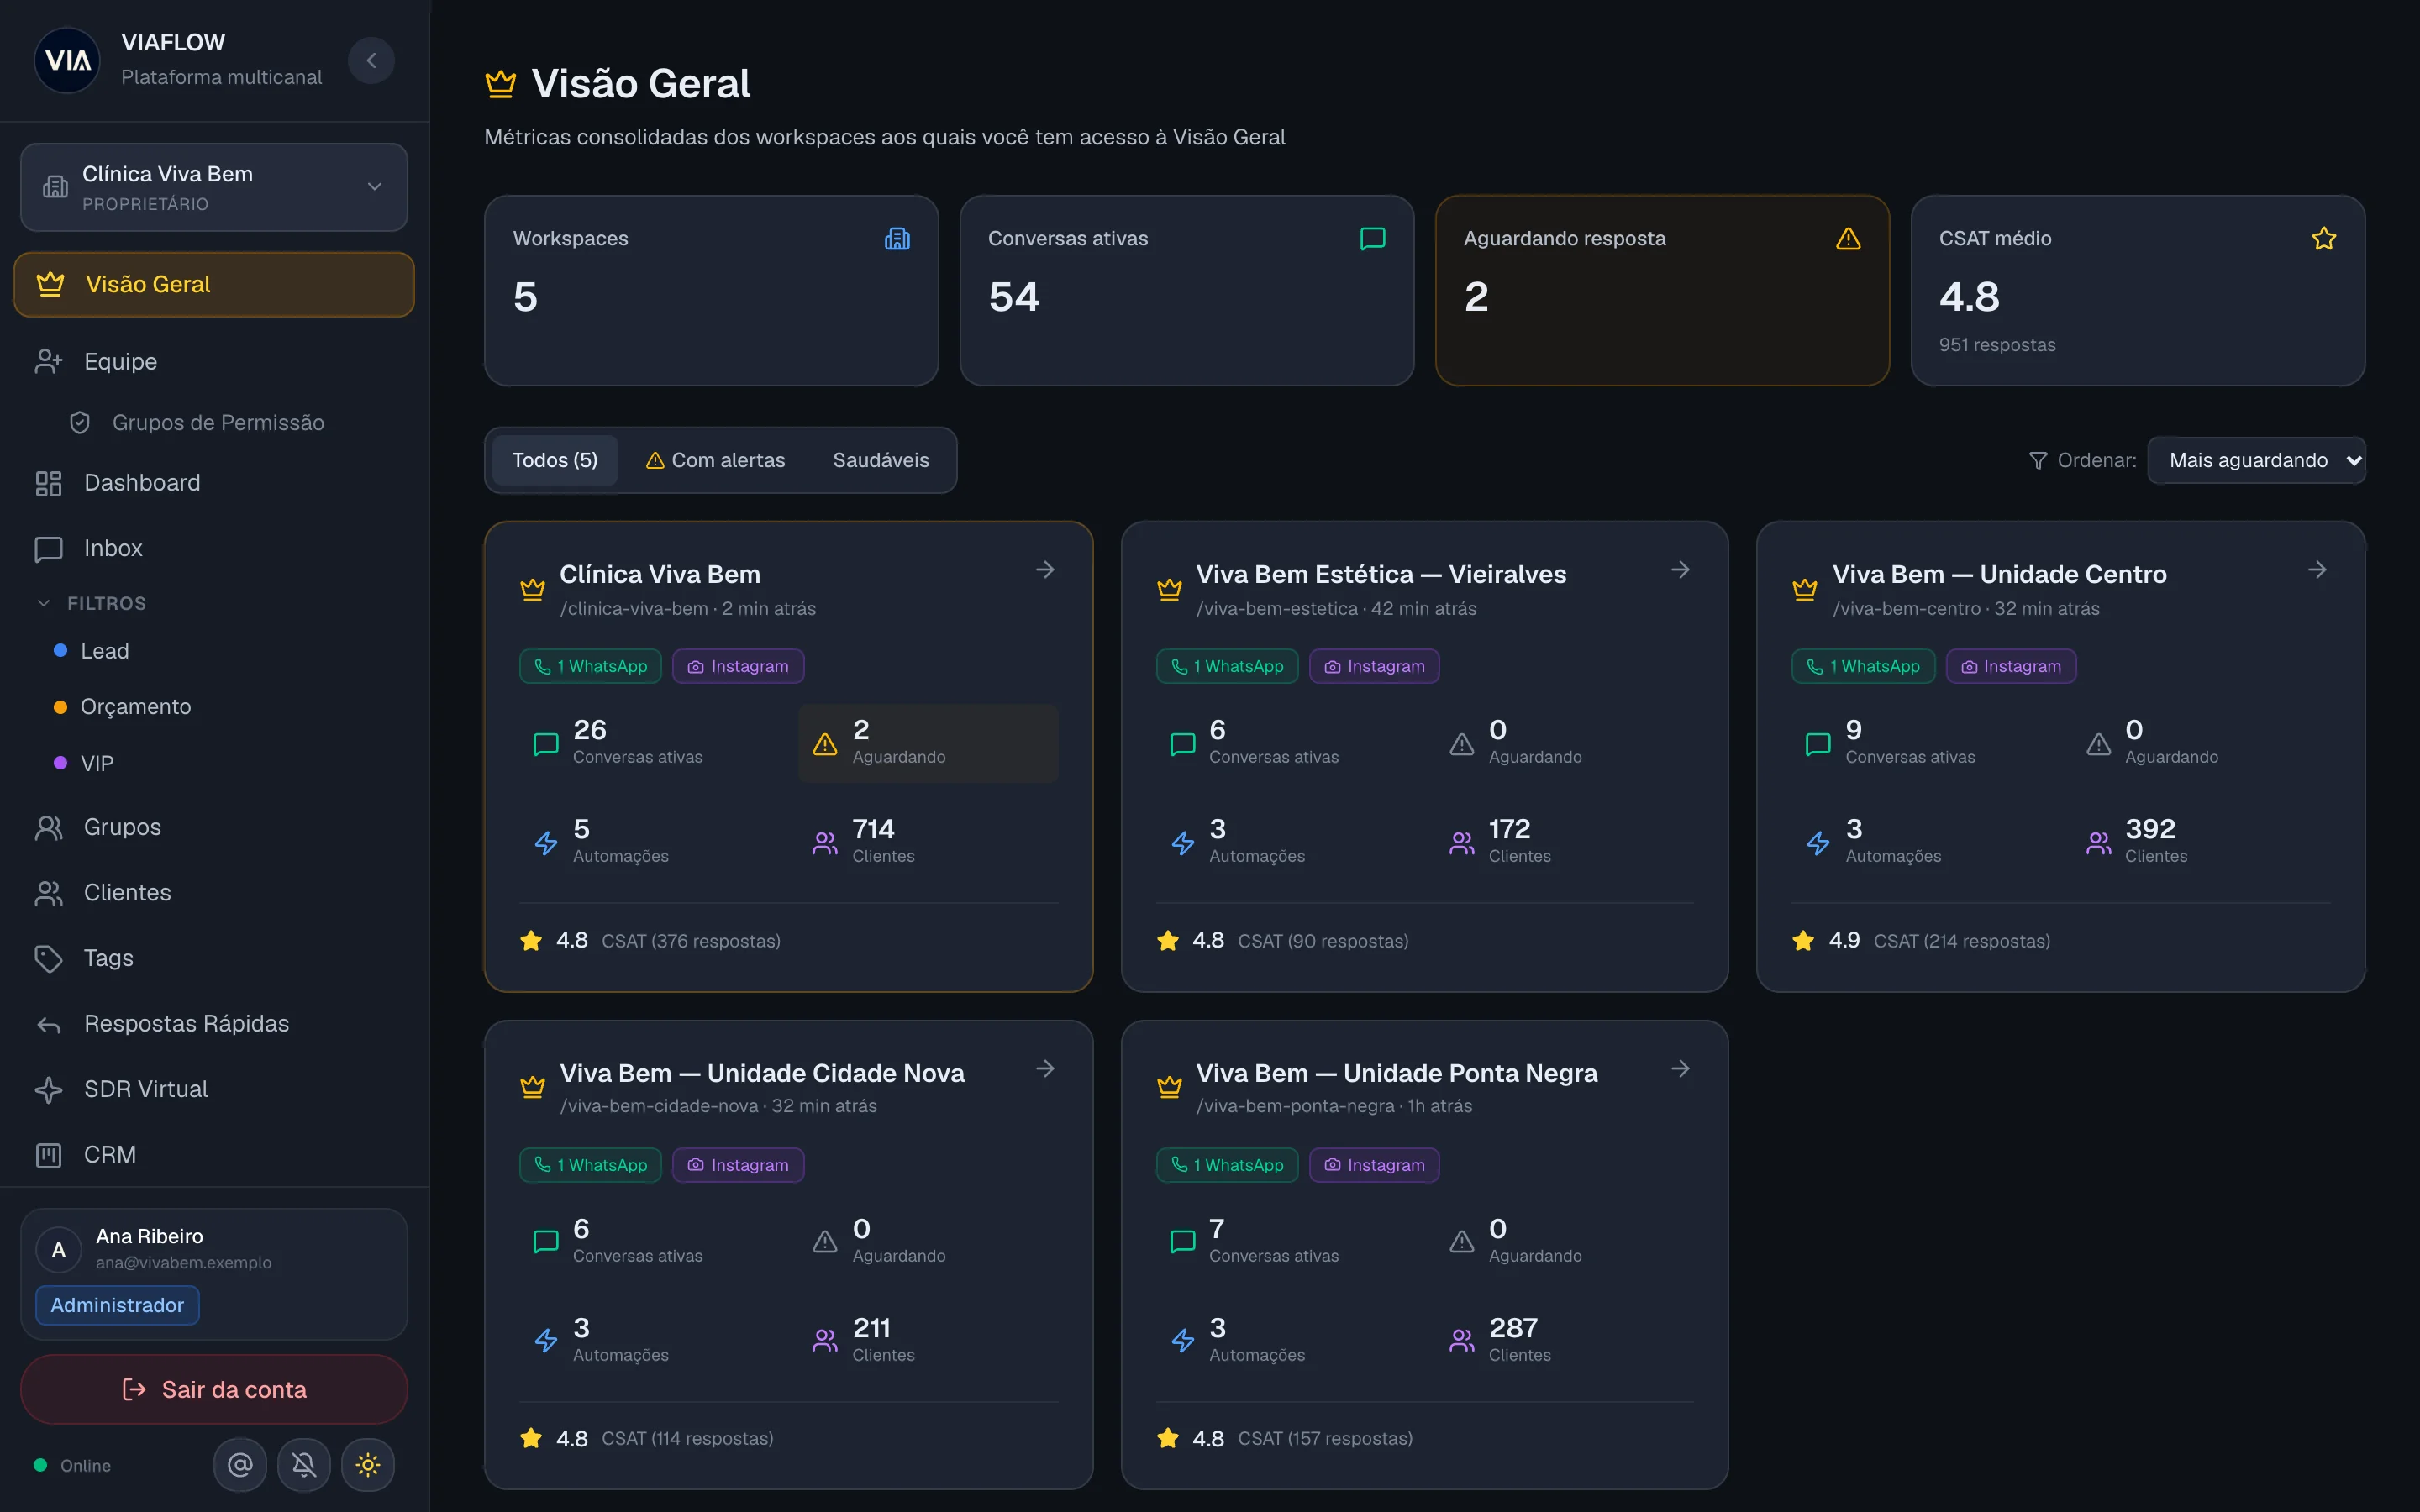Click the Aguardando resposta warning icon
Viewport: 2420px width, 1512px height.
click(1848, 238)
